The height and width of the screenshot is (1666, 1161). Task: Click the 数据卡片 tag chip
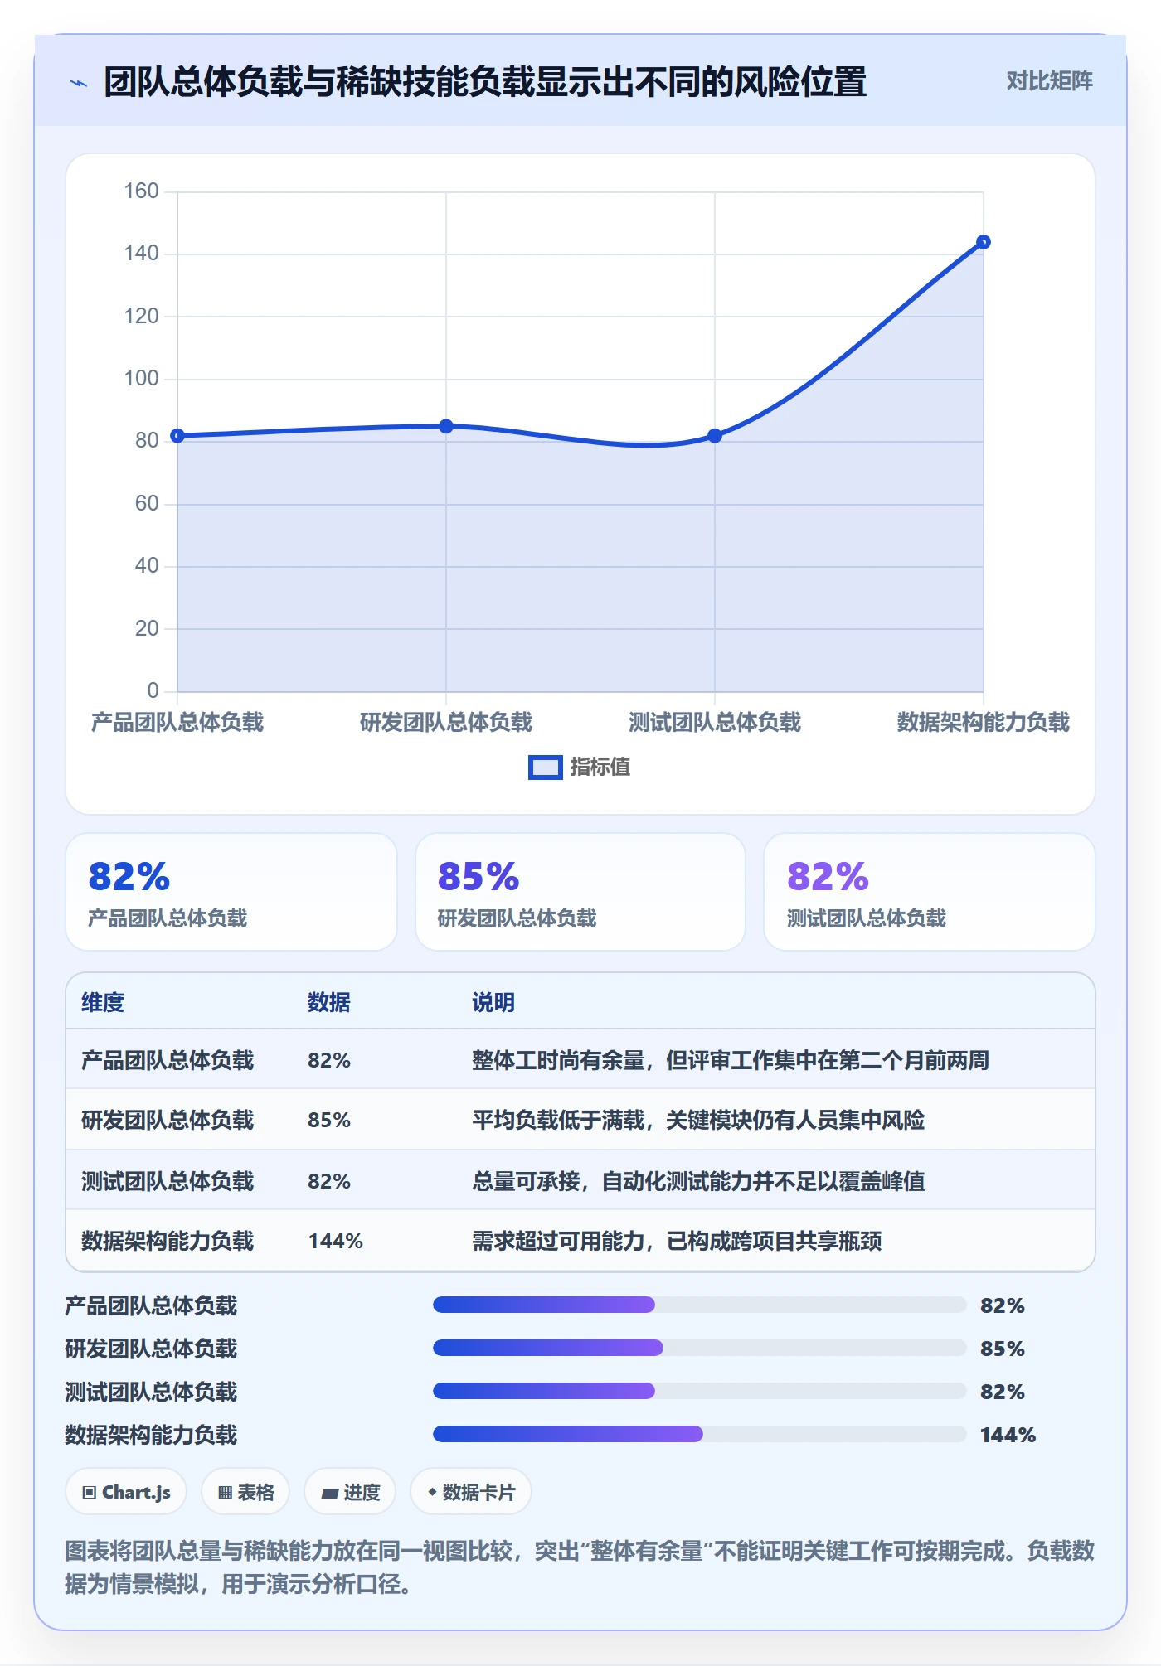pos(471,1492)
